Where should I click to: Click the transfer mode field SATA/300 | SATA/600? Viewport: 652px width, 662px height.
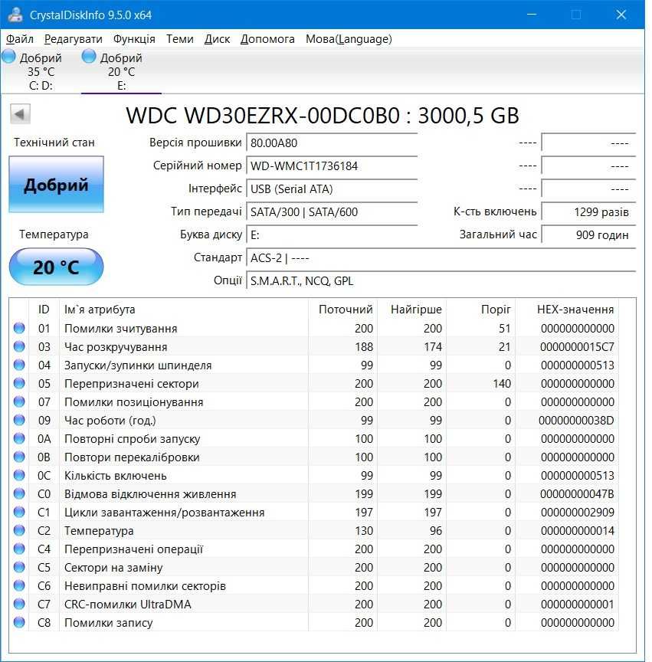point(332,211)
